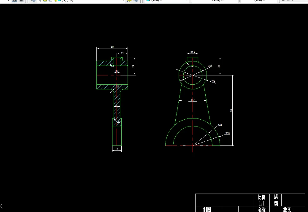This screenshot has height=212, width=308.
Task: Select the 23 dimension beside the section view
Action: tap(133, 67)
